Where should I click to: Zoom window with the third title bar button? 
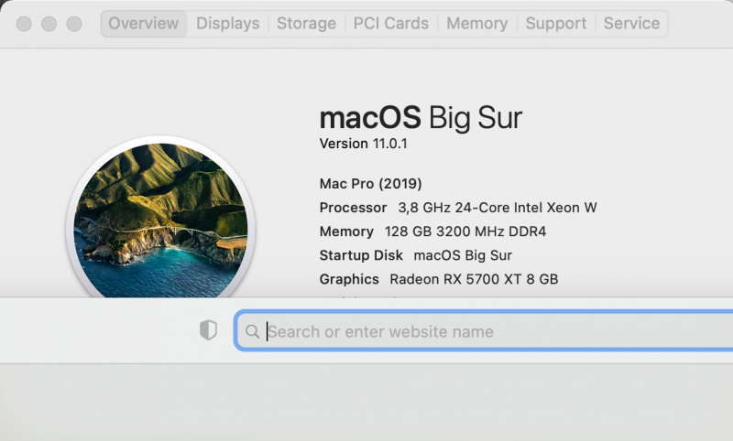coord(73,24)
